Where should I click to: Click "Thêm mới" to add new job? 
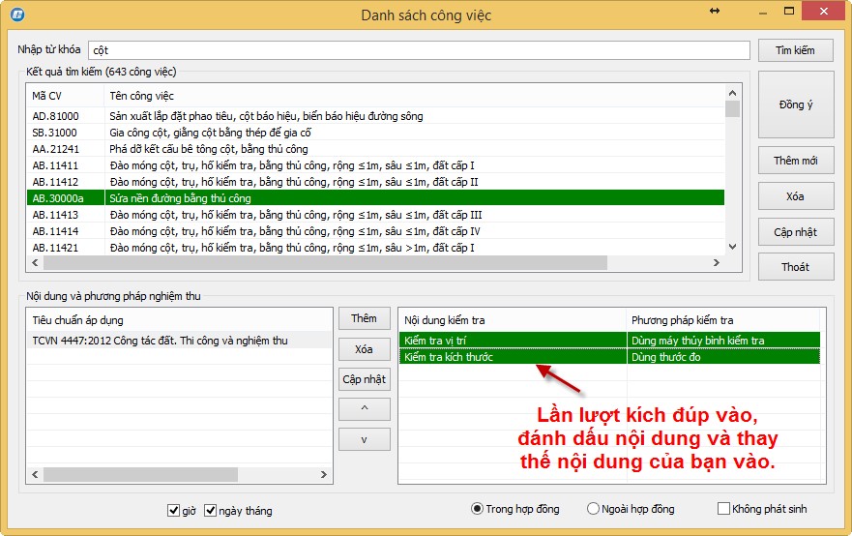(795, 161)
